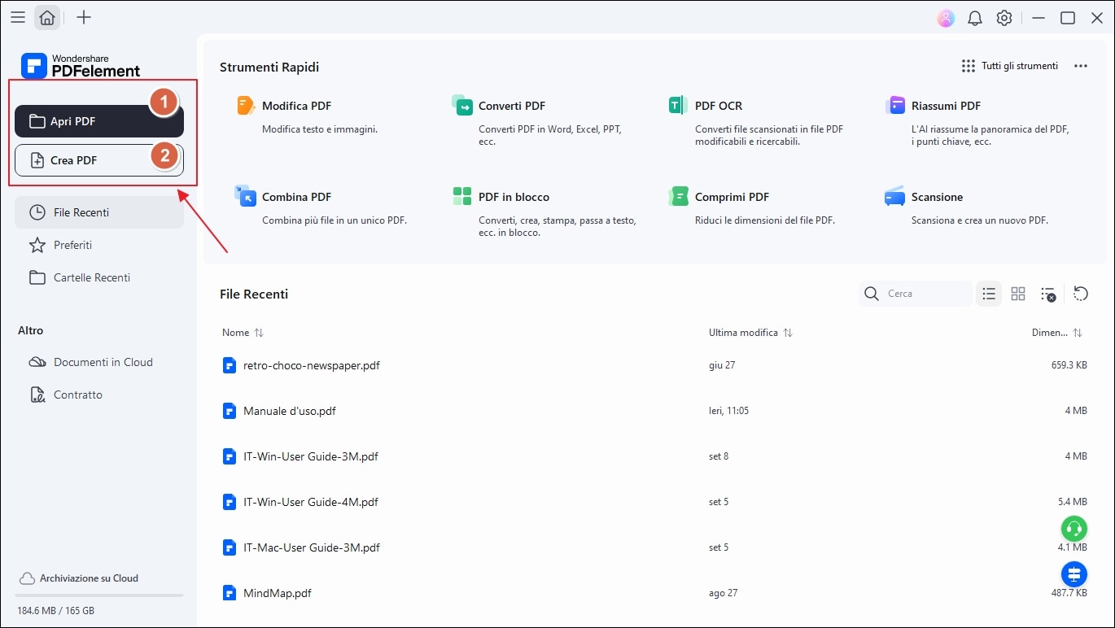Open the blue floating tools button
The height and width of the screenshot is (628, 1115).
(x=1074, y=574)
